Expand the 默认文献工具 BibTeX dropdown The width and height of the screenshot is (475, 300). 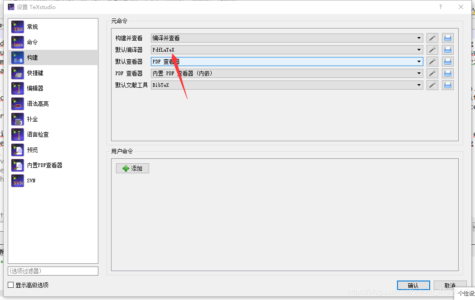(x=287, y=85)
